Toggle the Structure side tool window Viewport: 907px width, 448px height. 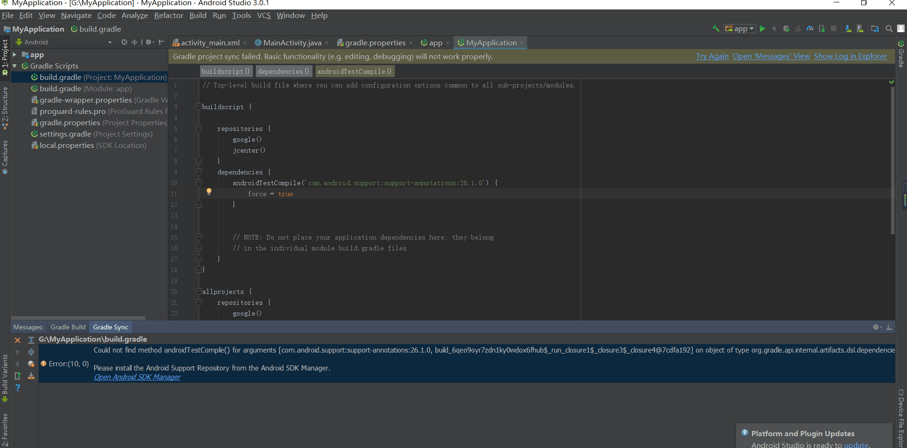[x=5, y=108]
